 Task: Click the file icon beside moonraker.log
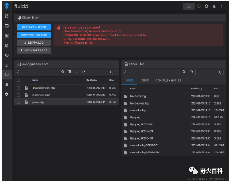(126, 110)
